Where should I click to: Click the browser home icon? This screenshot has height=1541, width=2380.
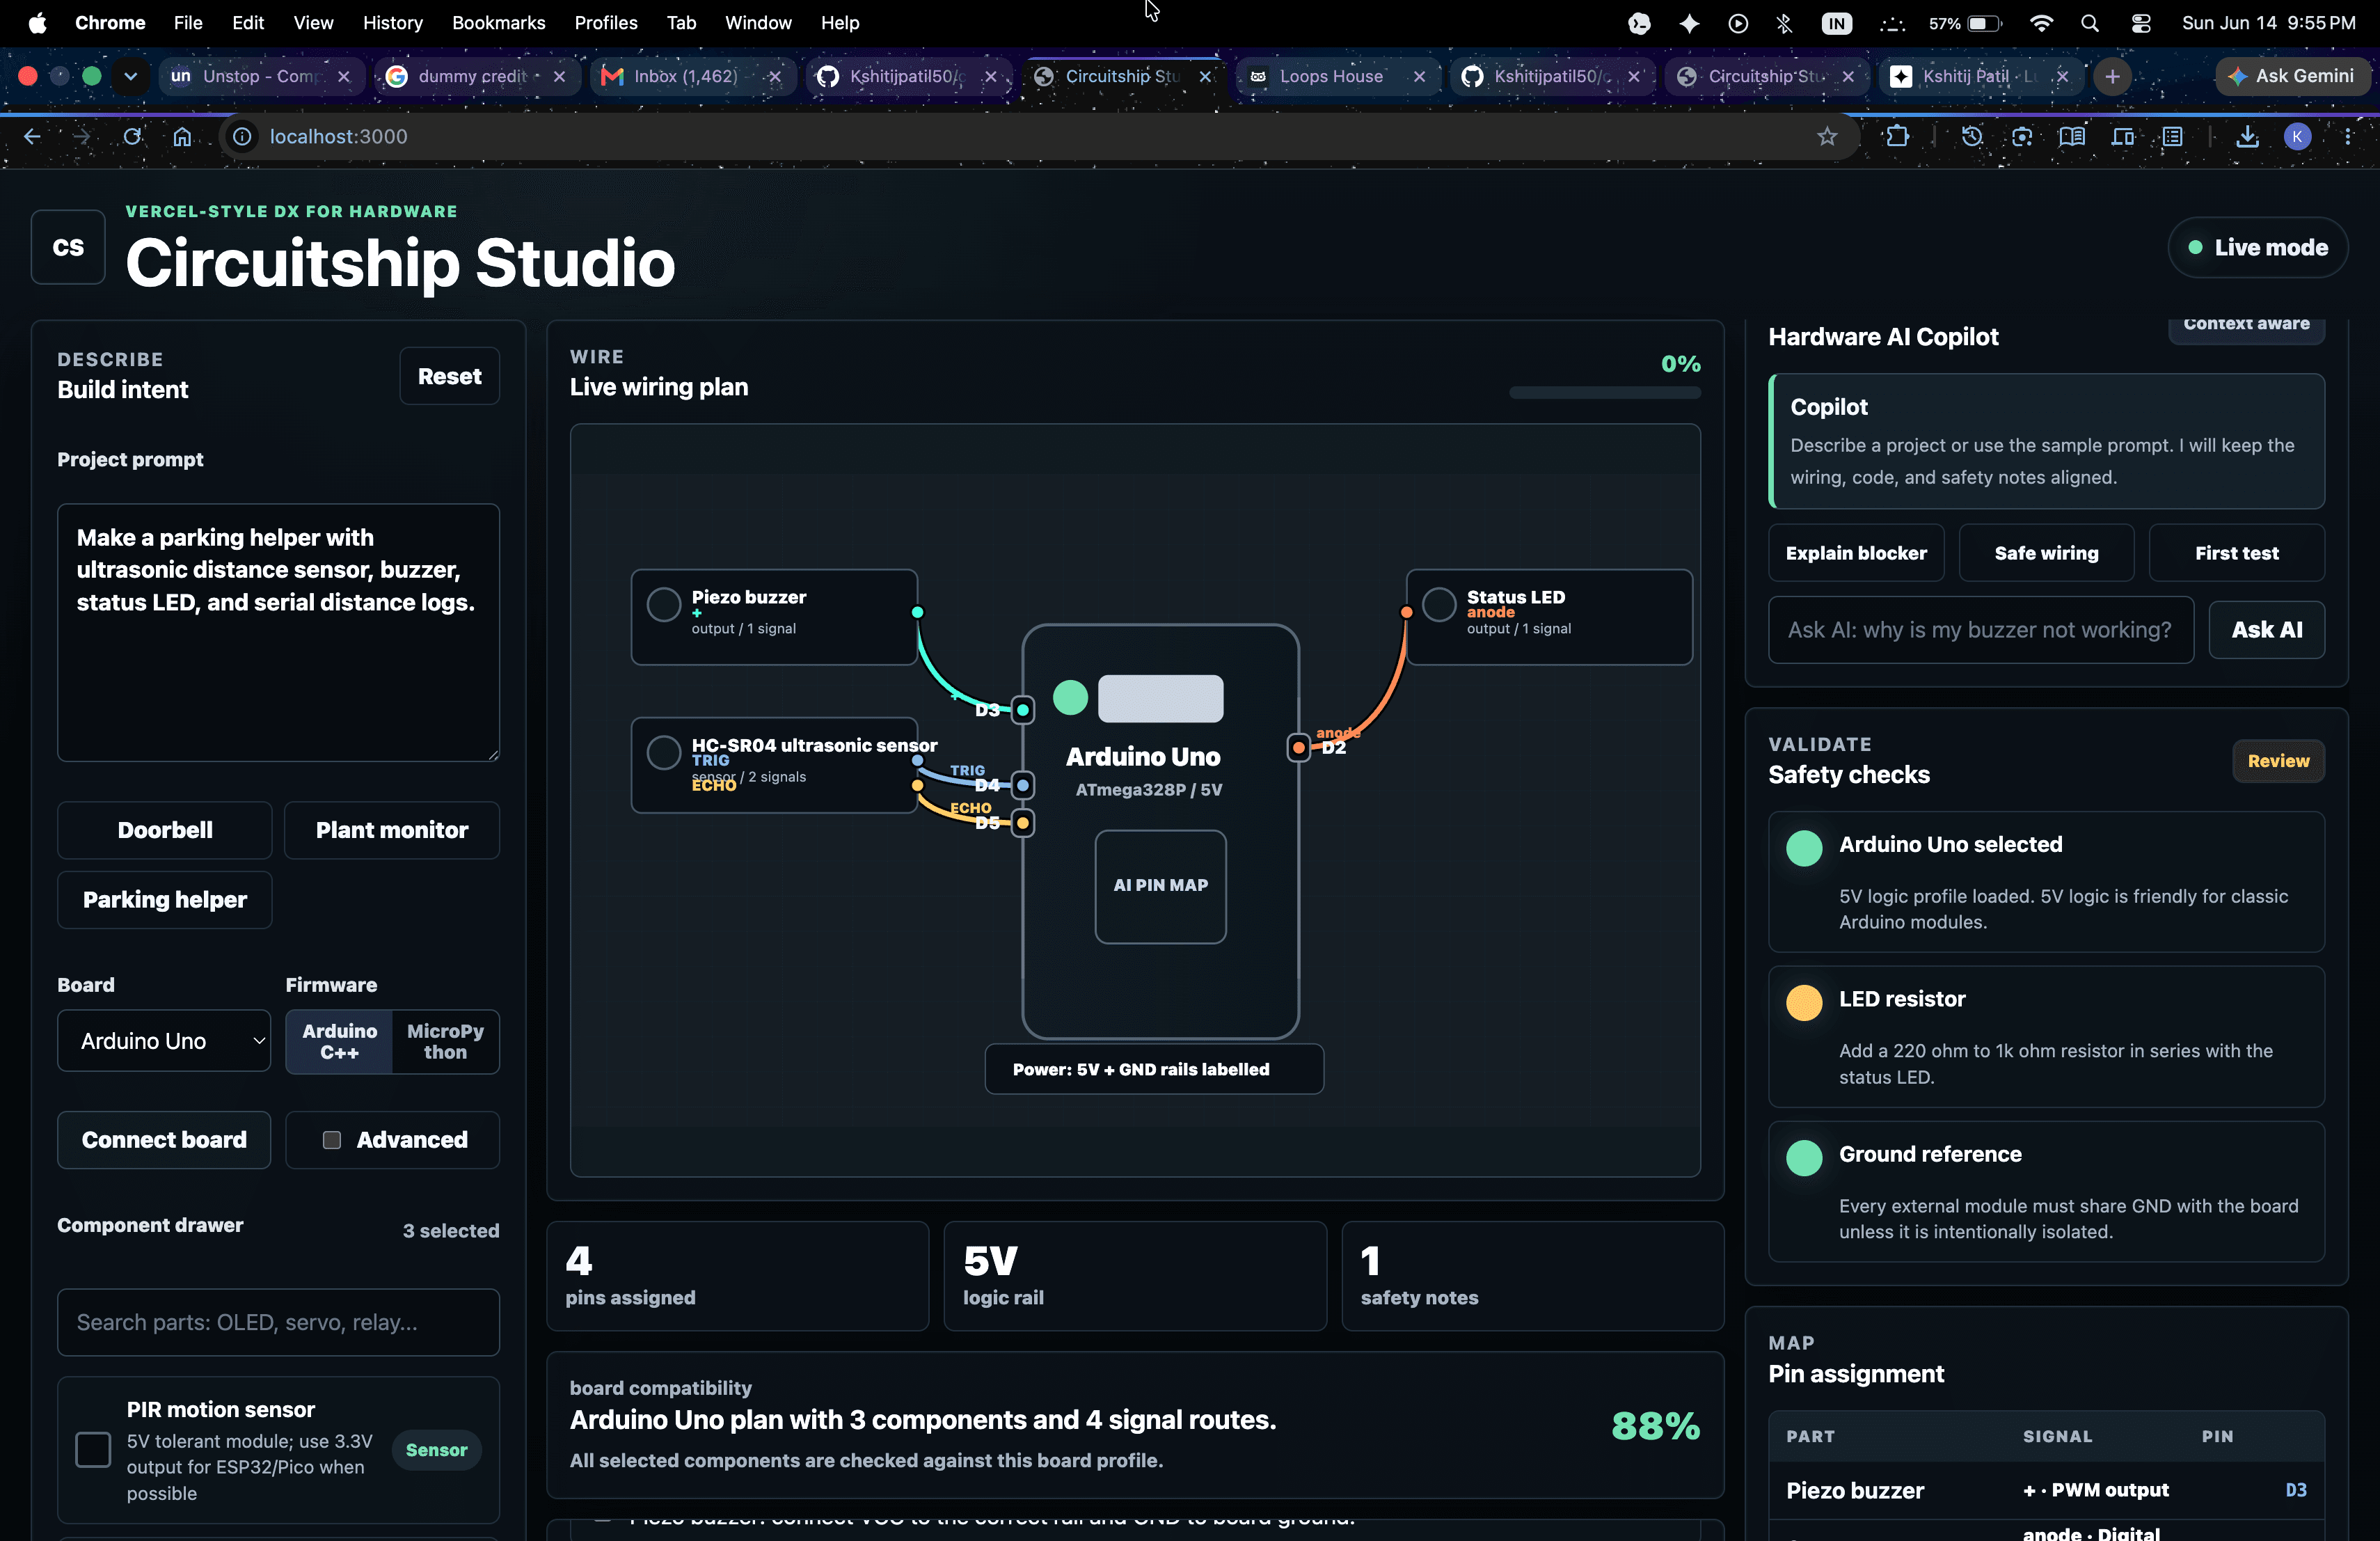tap(182, 136)
